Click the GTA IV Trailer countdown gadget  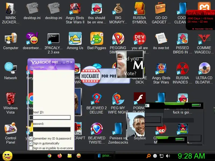pyautogui.click(x=200, y=20)
